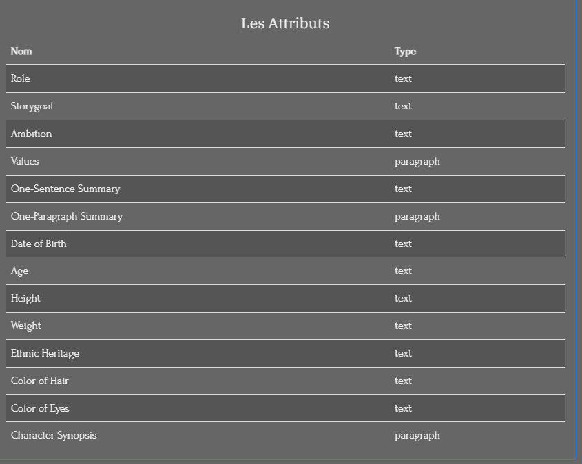Open the Character Synopsis attribute

coord(285,436)
